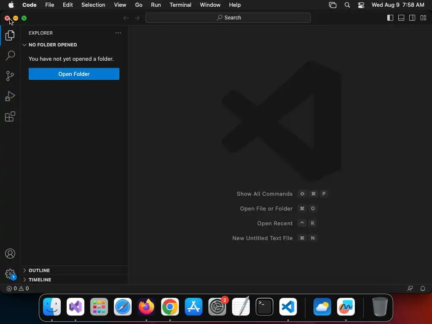
Task: Open the Window menu
Action: pyautogui.click(x=210, y=5)
